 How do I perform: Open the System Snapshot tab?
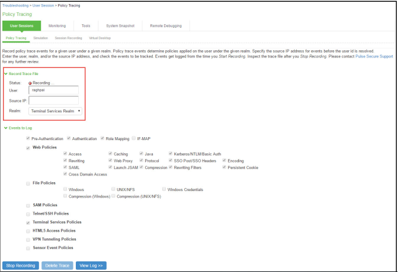click(x=120, y=26)
